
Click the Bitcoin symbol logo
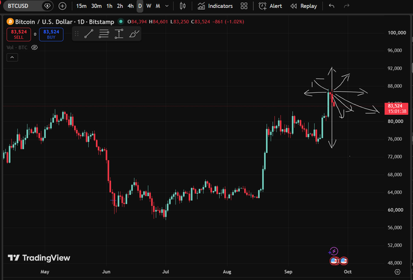pyautogui.click(x=10, y=22)
